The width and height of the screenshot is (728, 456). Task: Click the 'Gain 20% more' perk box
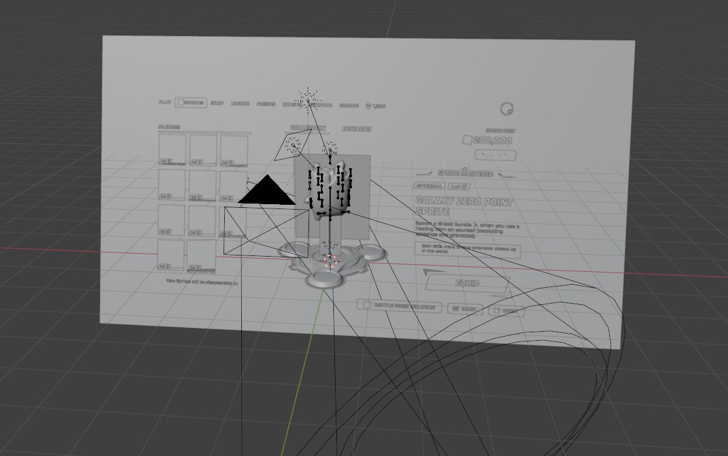tap(468, 249)
